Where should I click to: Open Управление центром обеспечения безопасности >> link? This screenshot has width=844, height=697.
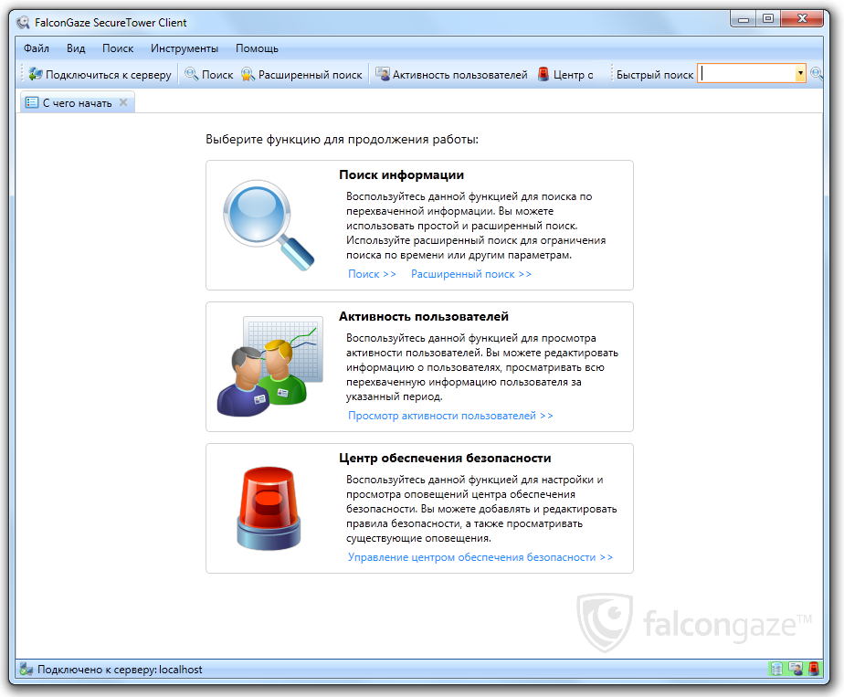[480, 557]
